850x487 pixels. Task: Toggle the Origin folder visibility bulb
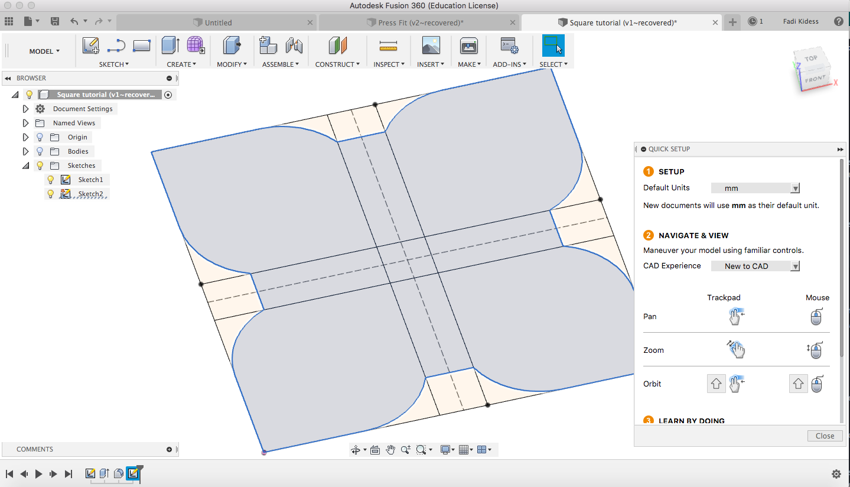pos(40,137)
